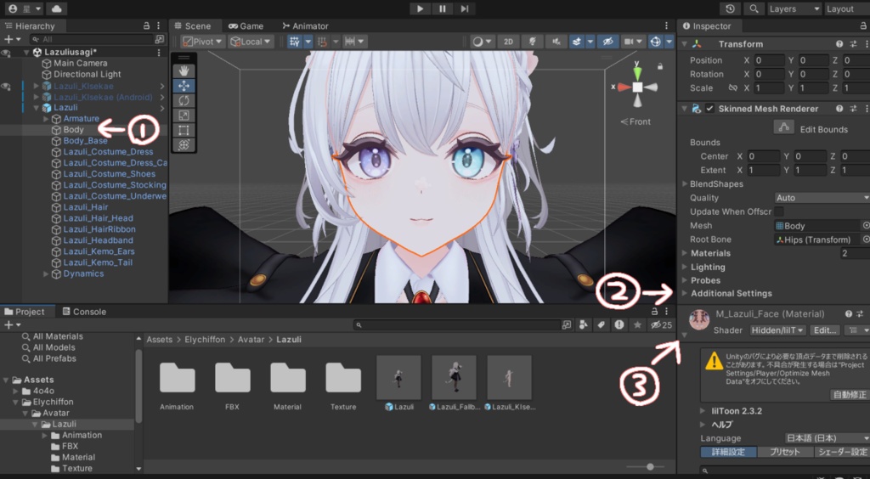This screenshot has width=870, height=479.
Task: Click the Skinned Mesh Renderer presets icon
Action: click(x=853, y=109)
